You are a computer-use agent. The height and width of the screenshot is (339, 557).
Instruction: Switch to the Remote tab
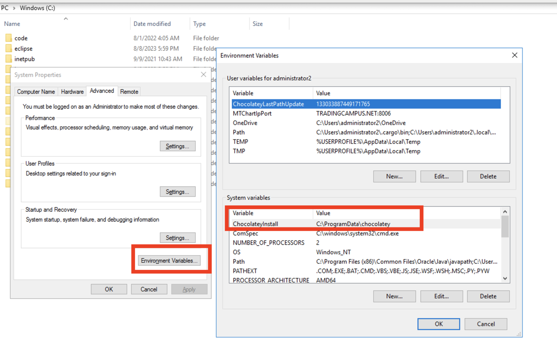coord(129,91)
